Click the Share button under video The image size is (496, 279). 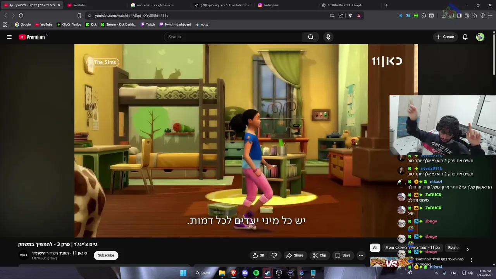tap(295, 255)
